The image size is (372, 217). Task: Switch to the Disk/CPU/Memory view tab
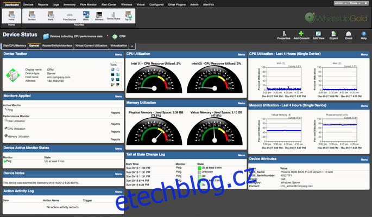[15, 46]
